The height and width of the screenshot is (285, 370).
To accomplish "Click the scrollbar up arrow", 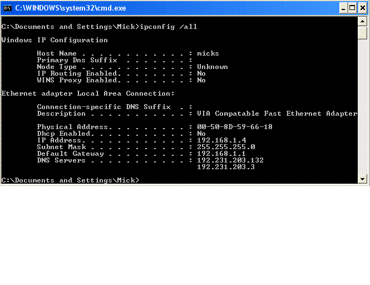I will click(362, 23).
